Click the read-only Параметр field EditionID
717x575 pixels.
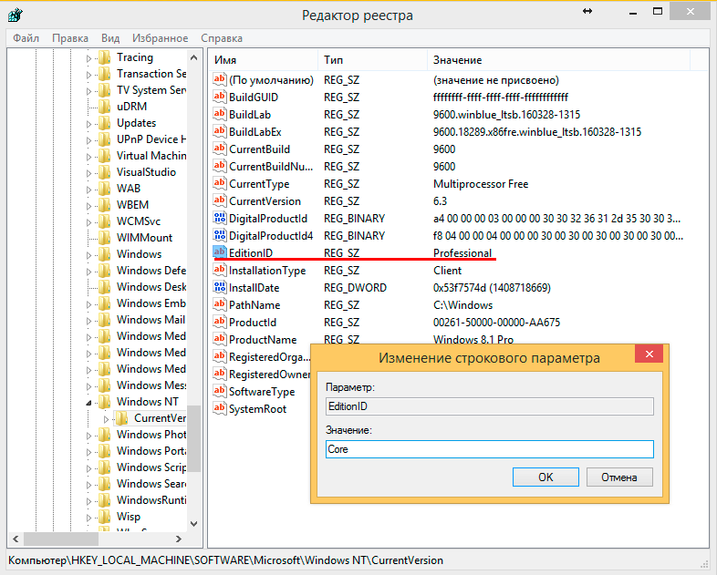tap(489, 406)
